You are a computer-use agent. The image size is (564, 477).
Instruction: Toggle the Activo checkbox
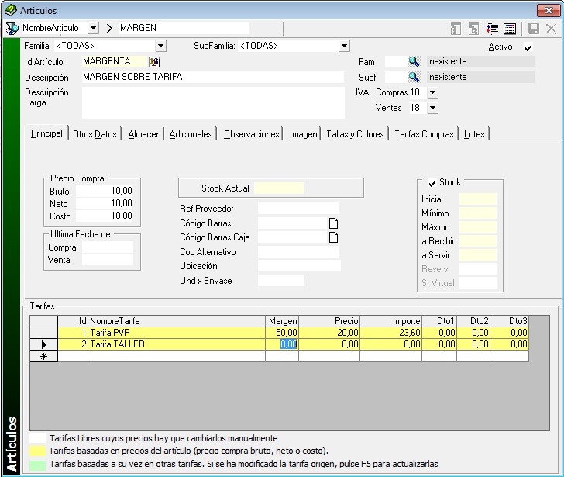pos(528,47)
